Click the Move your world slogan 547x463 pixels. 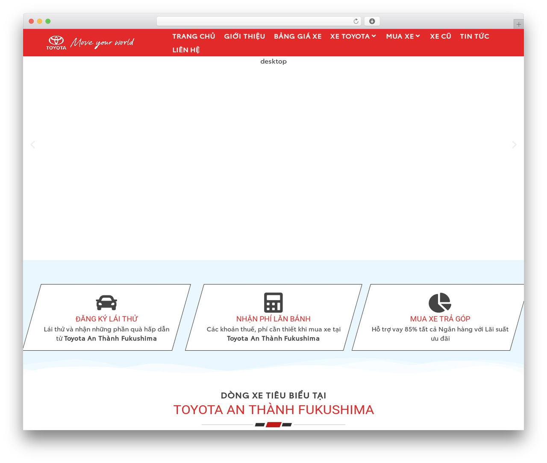103,43
